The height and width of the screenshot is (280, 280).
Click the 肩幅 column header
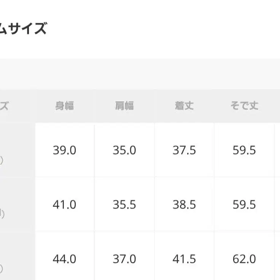point(124,106)
